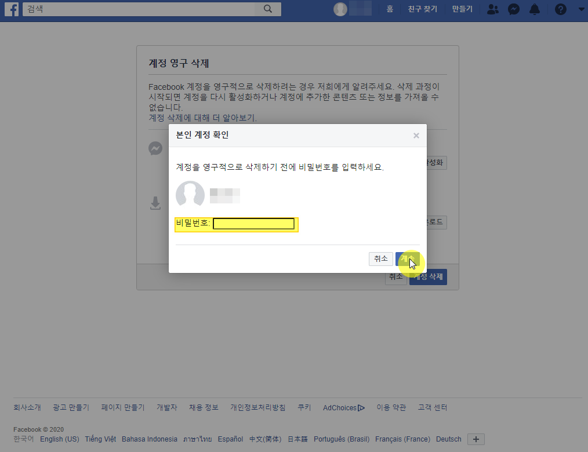
Task: Focus the 검색 search field
Action: point(139,9)
